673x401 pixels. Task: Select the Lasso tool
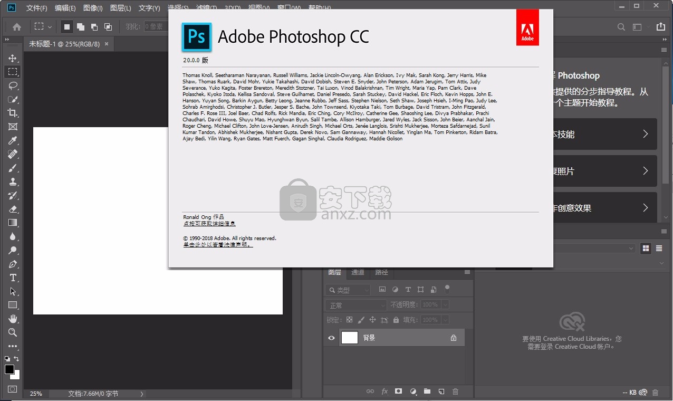coord(13,85)
